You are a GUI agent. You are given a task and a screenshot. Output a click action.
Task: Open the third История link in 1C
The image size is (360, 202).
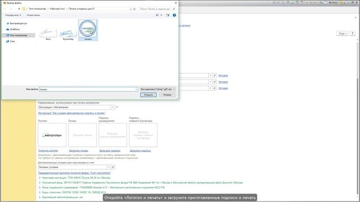click(223, 88)
